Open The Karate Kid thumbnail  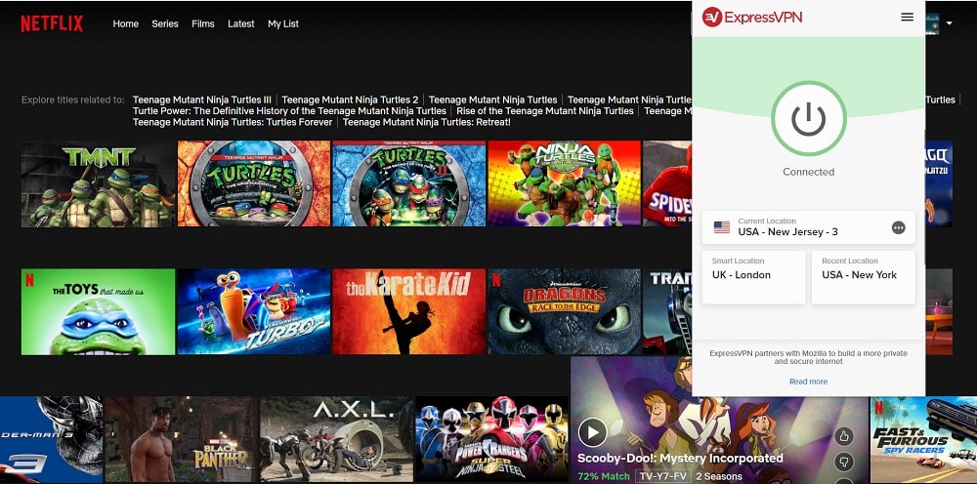(408, 311)
